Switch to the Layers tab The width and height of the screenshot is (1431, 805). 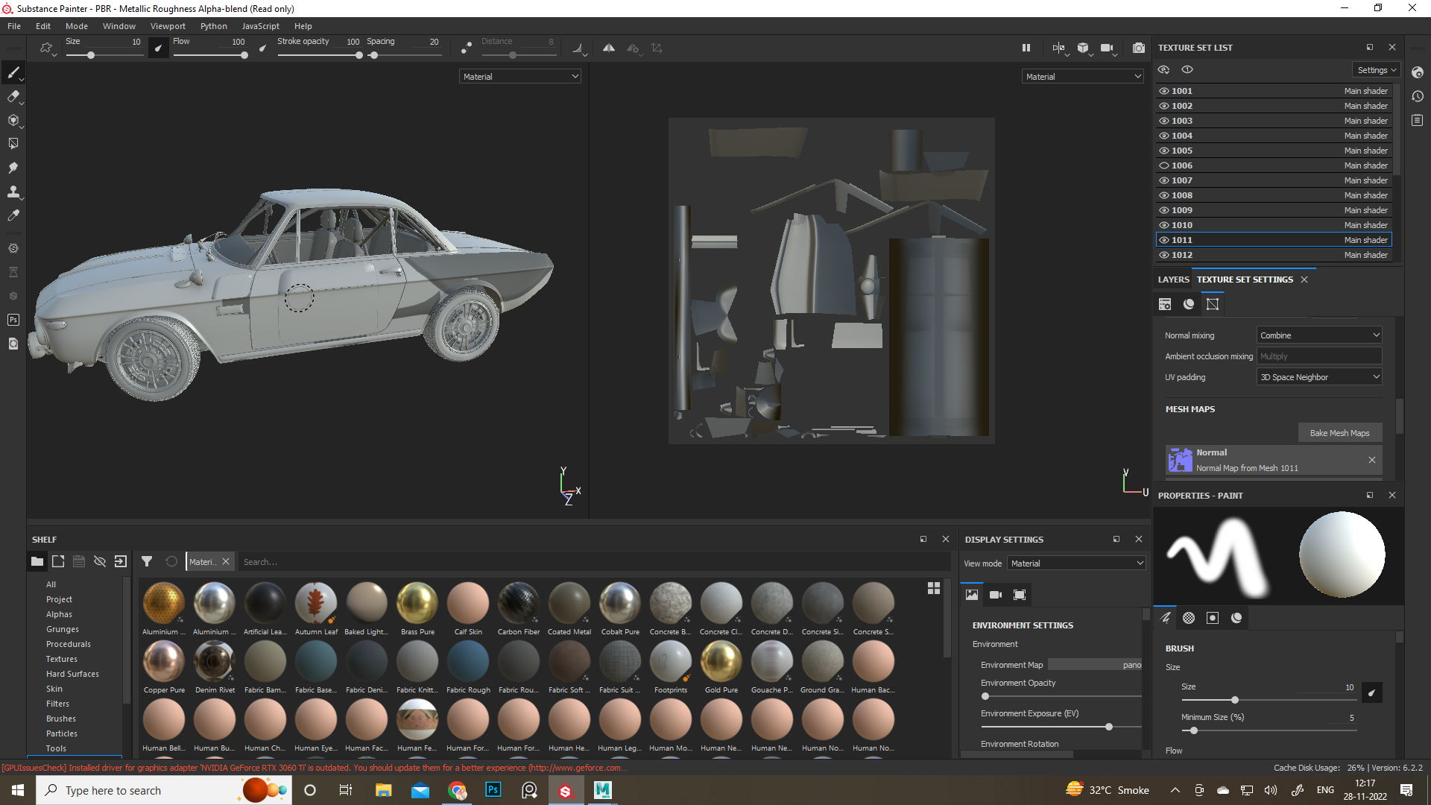(1173, 280)
